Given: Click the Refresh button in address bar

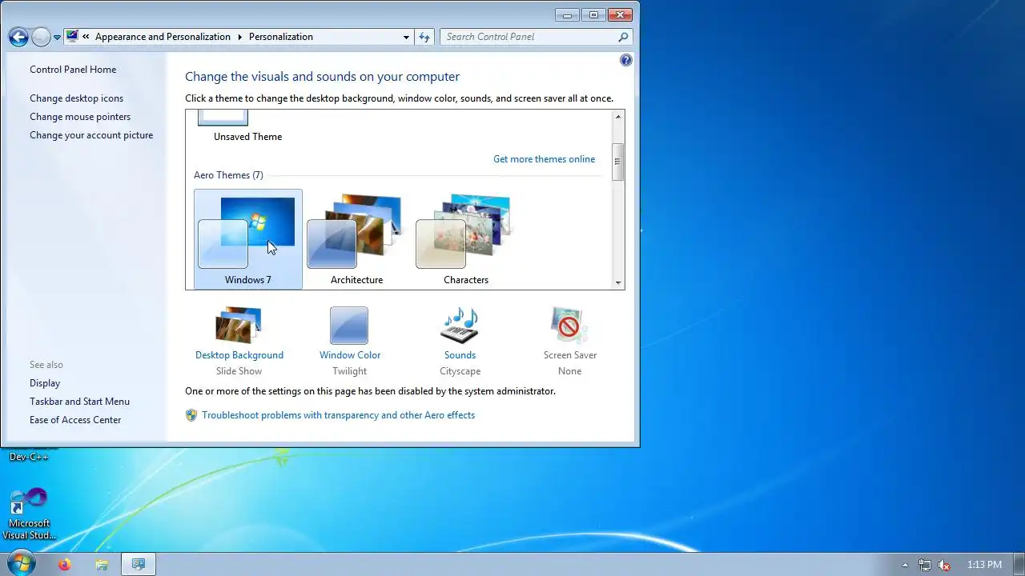Looking at the screenshot, I should pos(424,37).
